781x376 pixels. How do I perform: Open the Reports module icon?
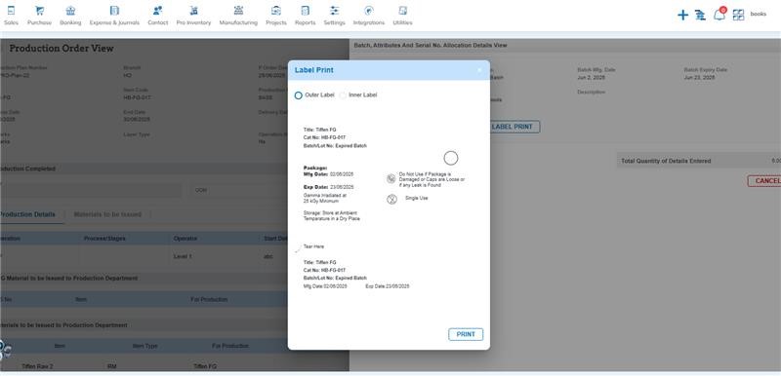tap(305, 11)
